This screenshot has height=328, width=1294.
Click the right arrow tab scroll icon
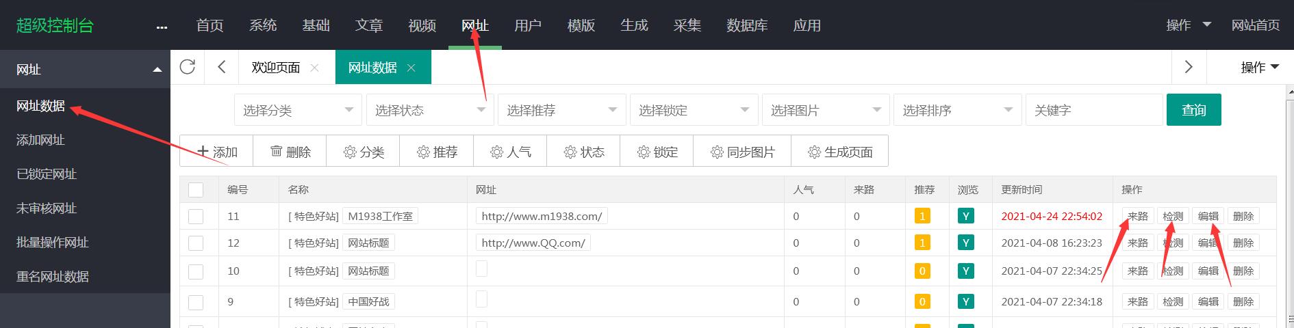point(1189,67)
